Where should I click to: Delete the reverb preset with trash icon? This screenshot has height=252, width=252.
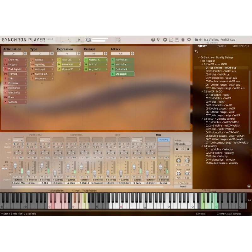click(188, 149)
